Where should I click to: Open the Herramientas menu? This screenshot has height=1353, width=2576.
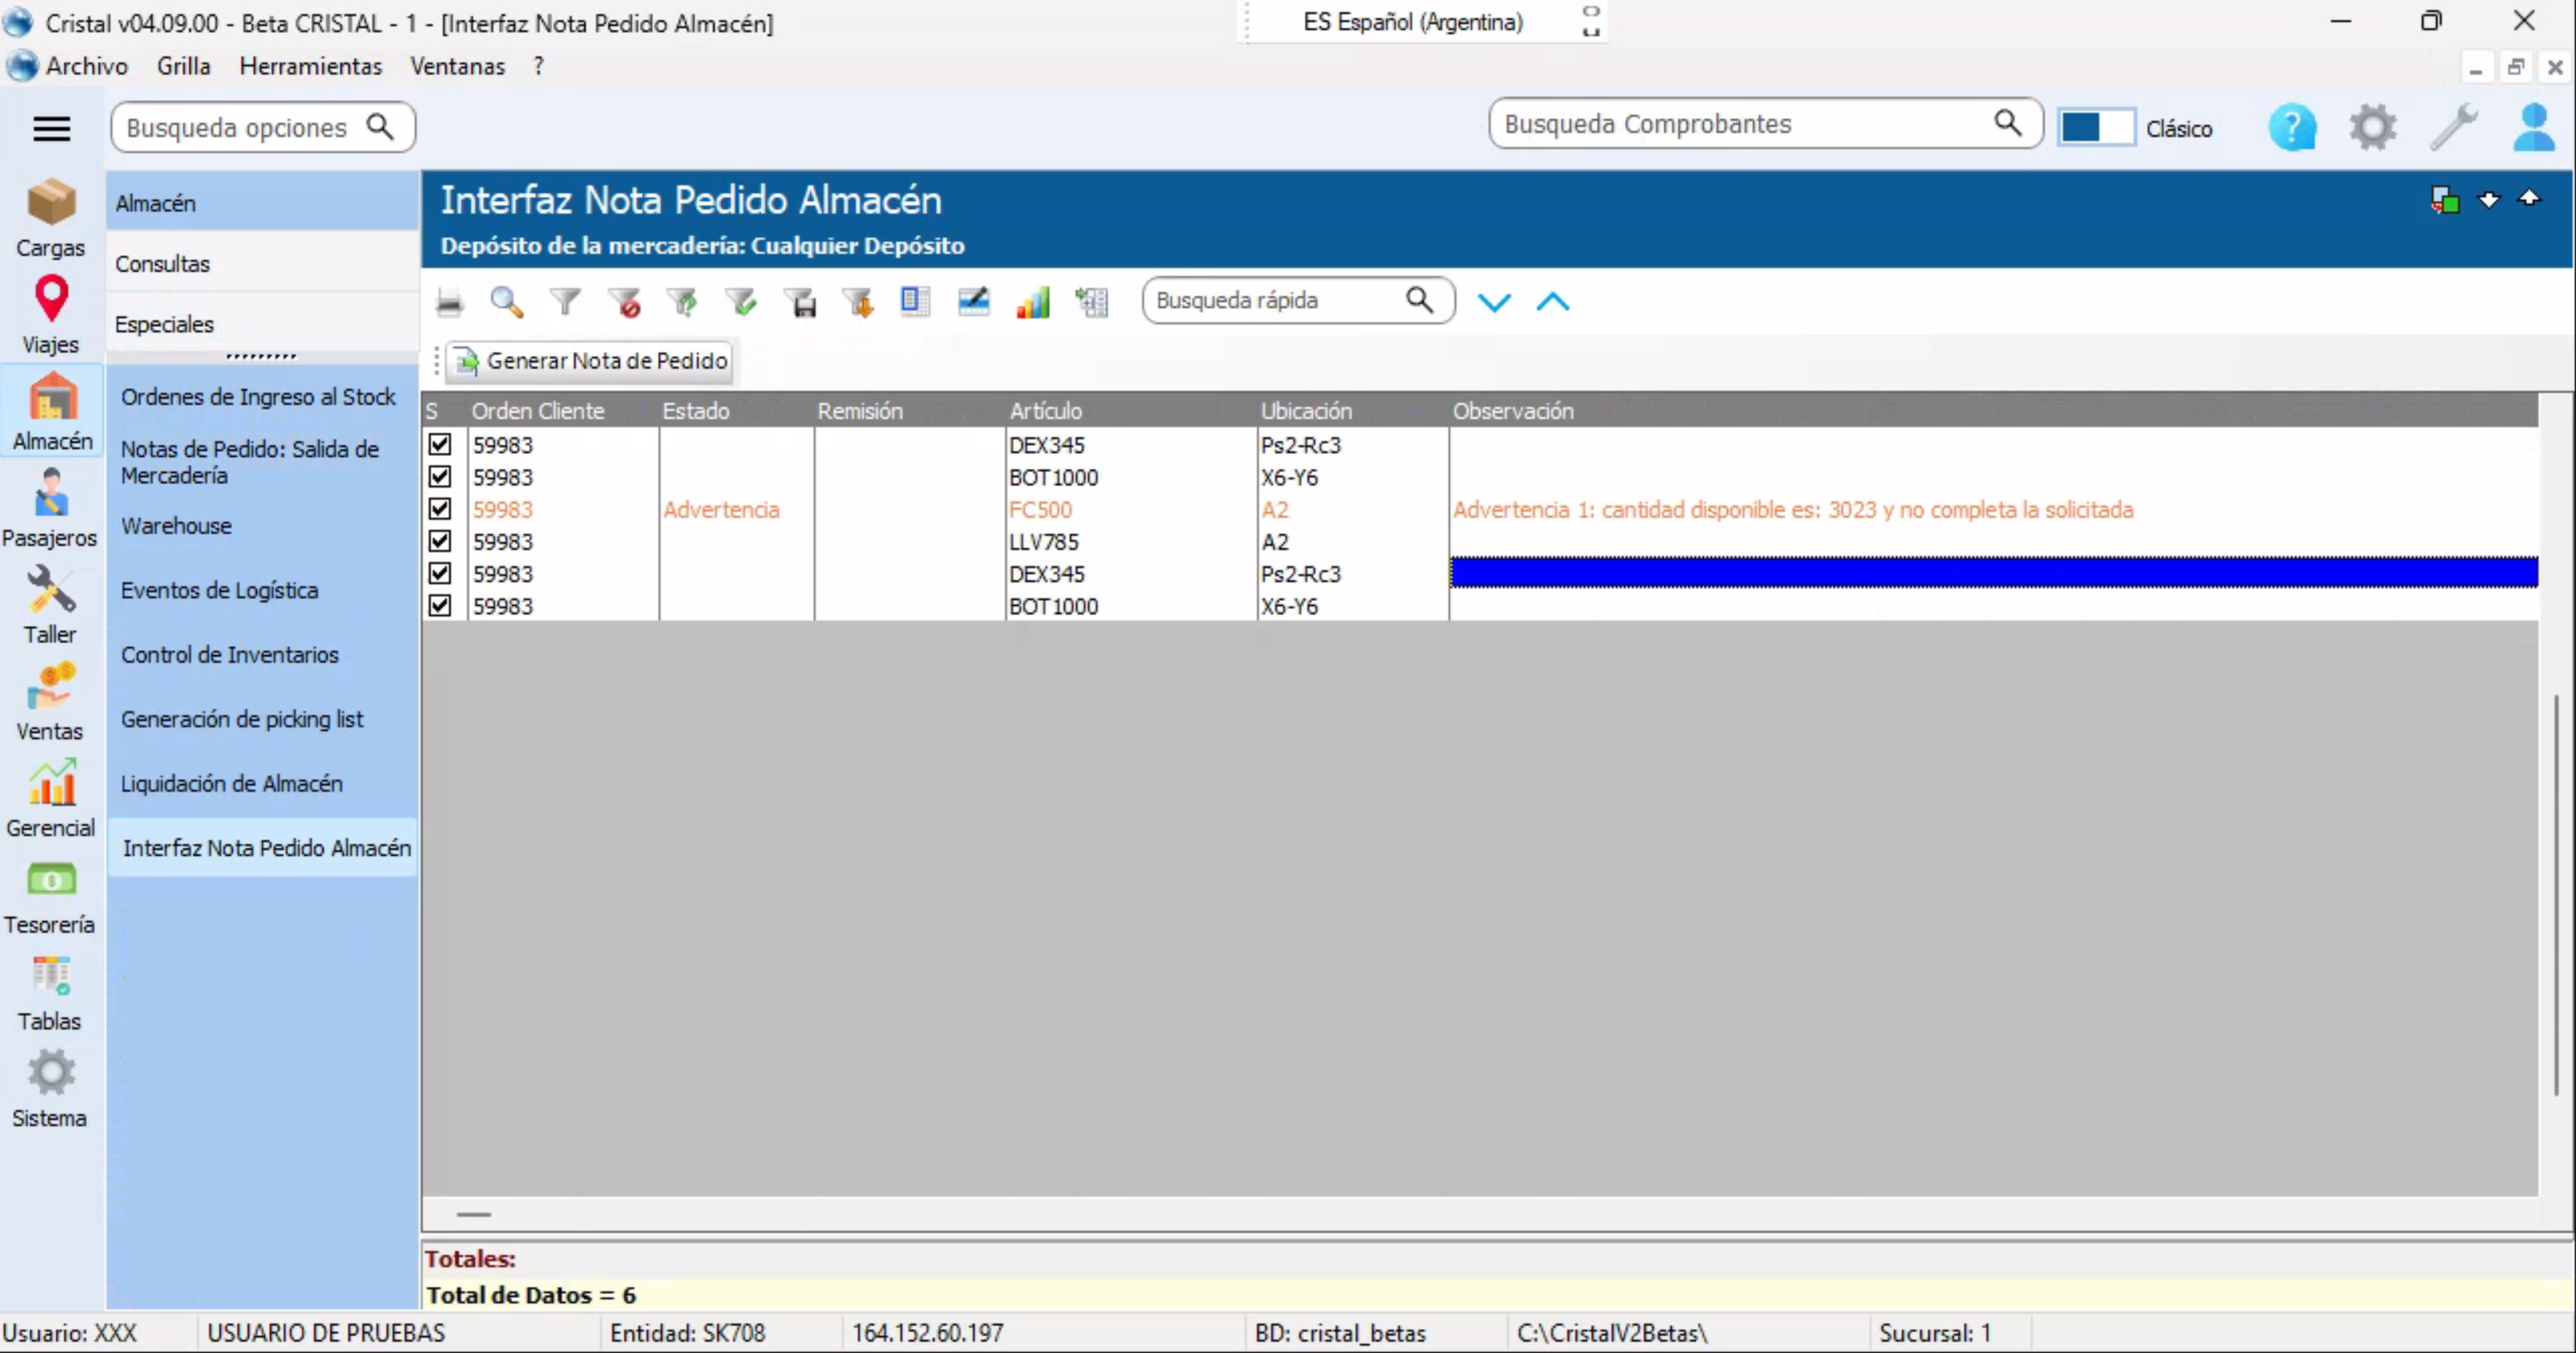310,66
